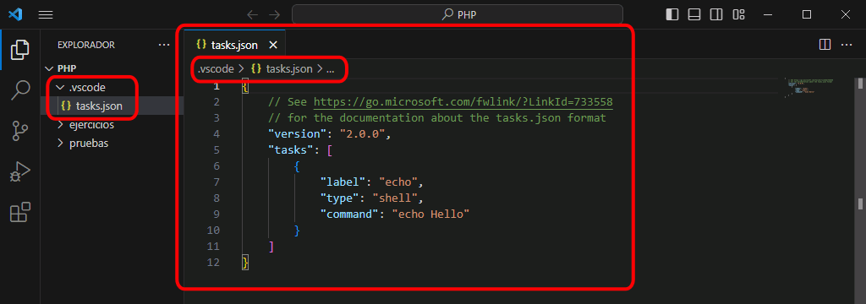Screen dimensions: 866x304
Task: Toggle the primary side bar layout icon
Action: click(672, 15)
